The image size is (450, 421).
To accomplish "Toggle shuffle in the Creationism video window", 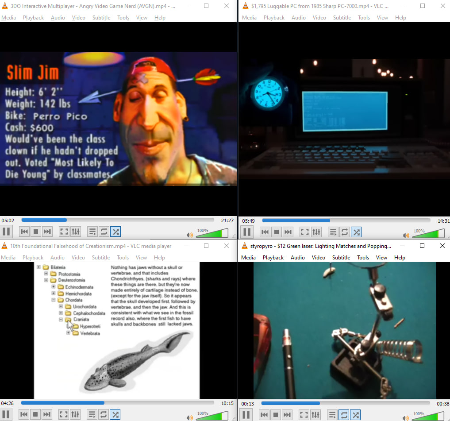I will [x=115, y=414].
